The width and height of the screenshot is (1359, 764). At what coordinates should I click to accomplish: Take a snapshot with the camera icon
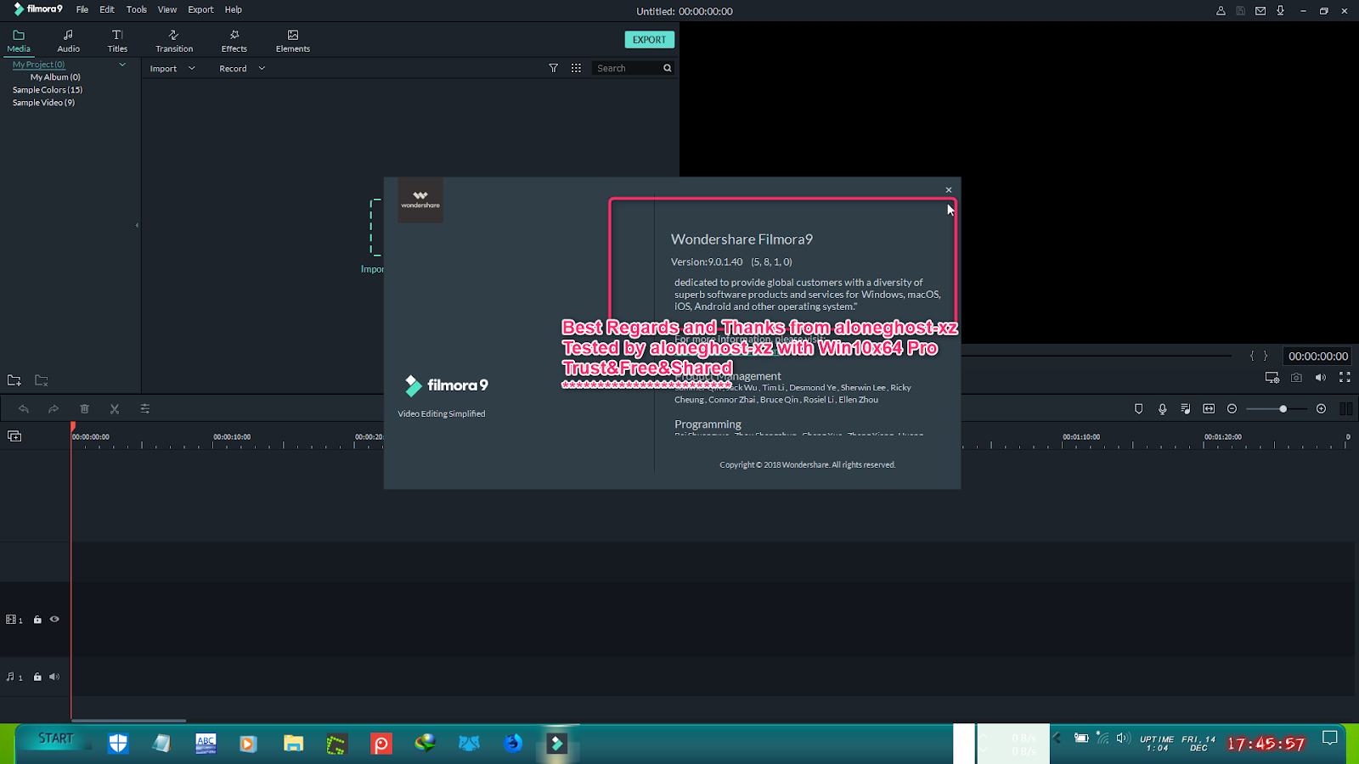(1296, 378)
